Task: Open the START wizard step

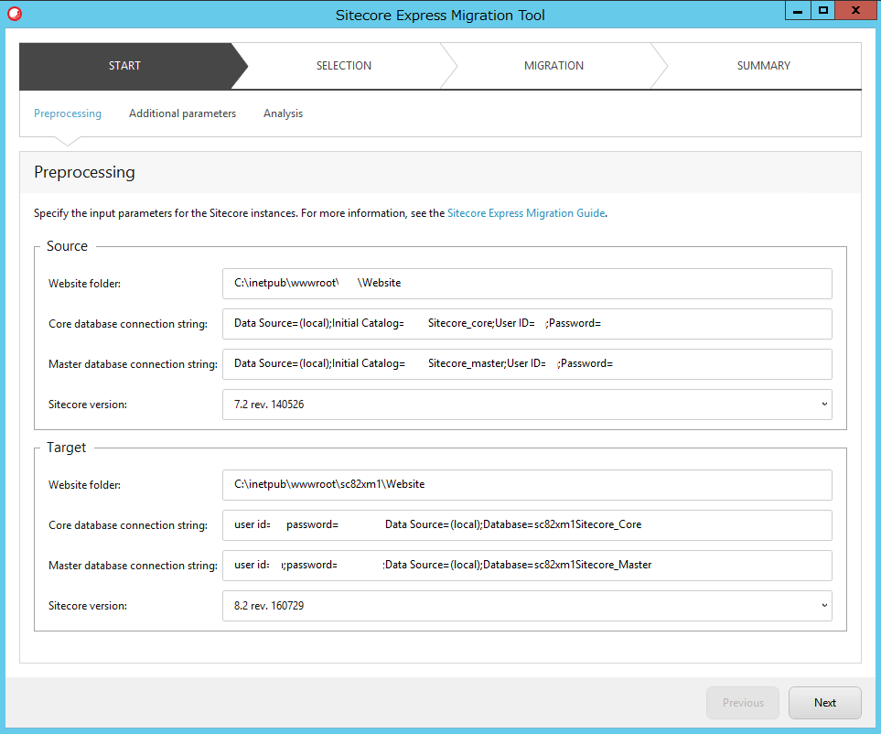Action: click(124, 66)
